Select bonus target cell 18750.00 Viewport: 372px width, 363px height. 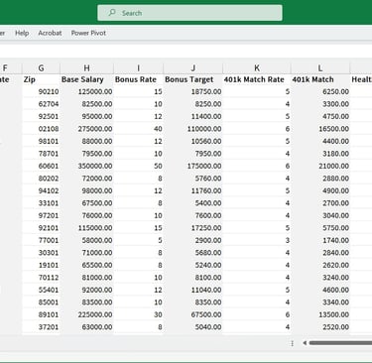pyautogui.click(x=193, y=91)
